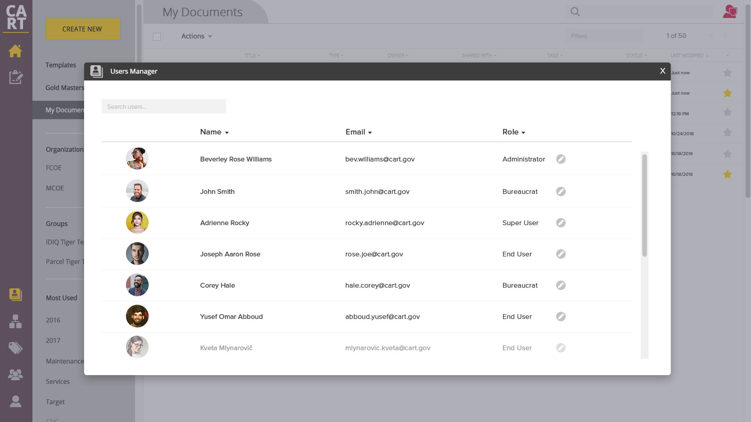The height and width of the screenshot is (422, 751).
Task: Open the groups people icon in sidebar
Action: [x=16, y=374]
